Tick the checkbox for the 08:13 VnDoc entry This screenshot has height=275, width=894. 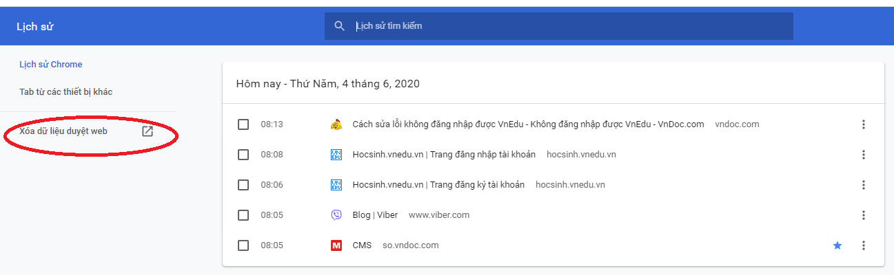click(x=243, y=124)
